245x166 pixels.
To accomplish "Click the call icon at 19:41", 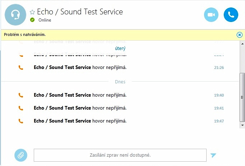I will pos(21,108).
